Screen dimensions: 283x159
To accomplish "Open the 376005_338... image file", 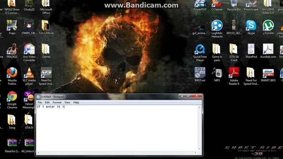I will [x=29, y=27].
